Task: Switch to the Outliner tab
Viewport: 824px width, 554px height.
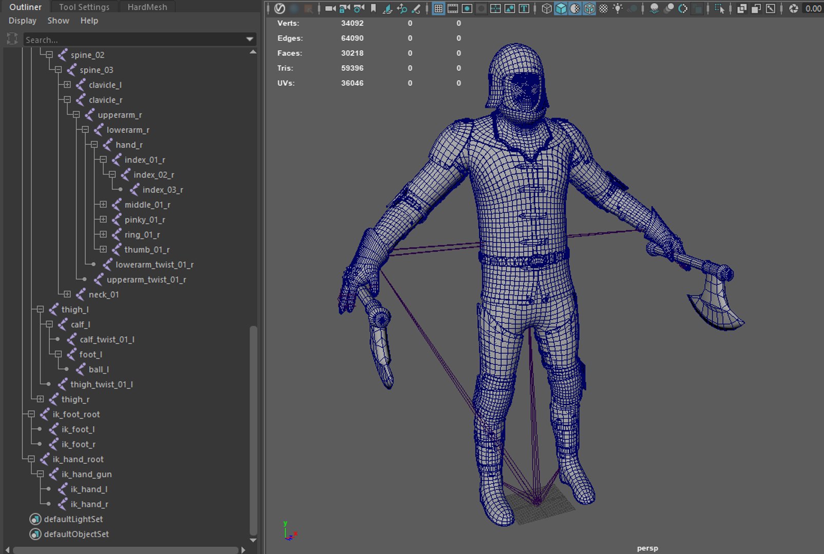Action: pyautogui.click(x=25, y=7)
